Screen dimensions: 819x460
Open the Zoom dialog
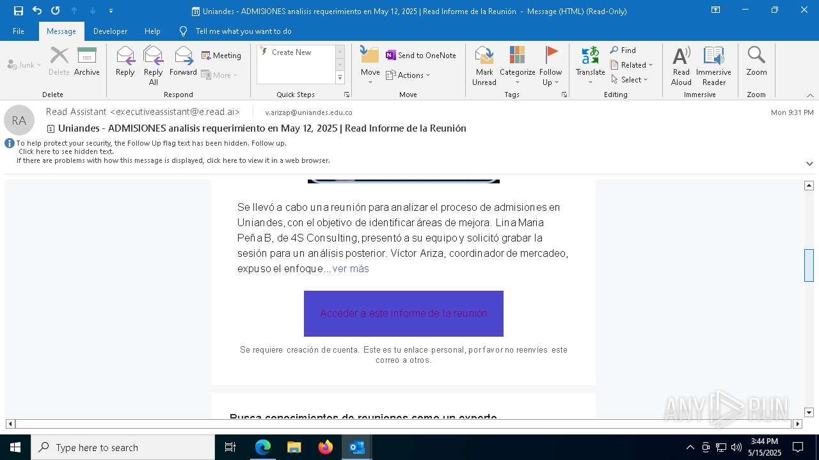tap(756, 62)
